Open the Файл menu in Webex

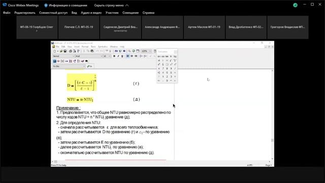[x=7, y=13]
